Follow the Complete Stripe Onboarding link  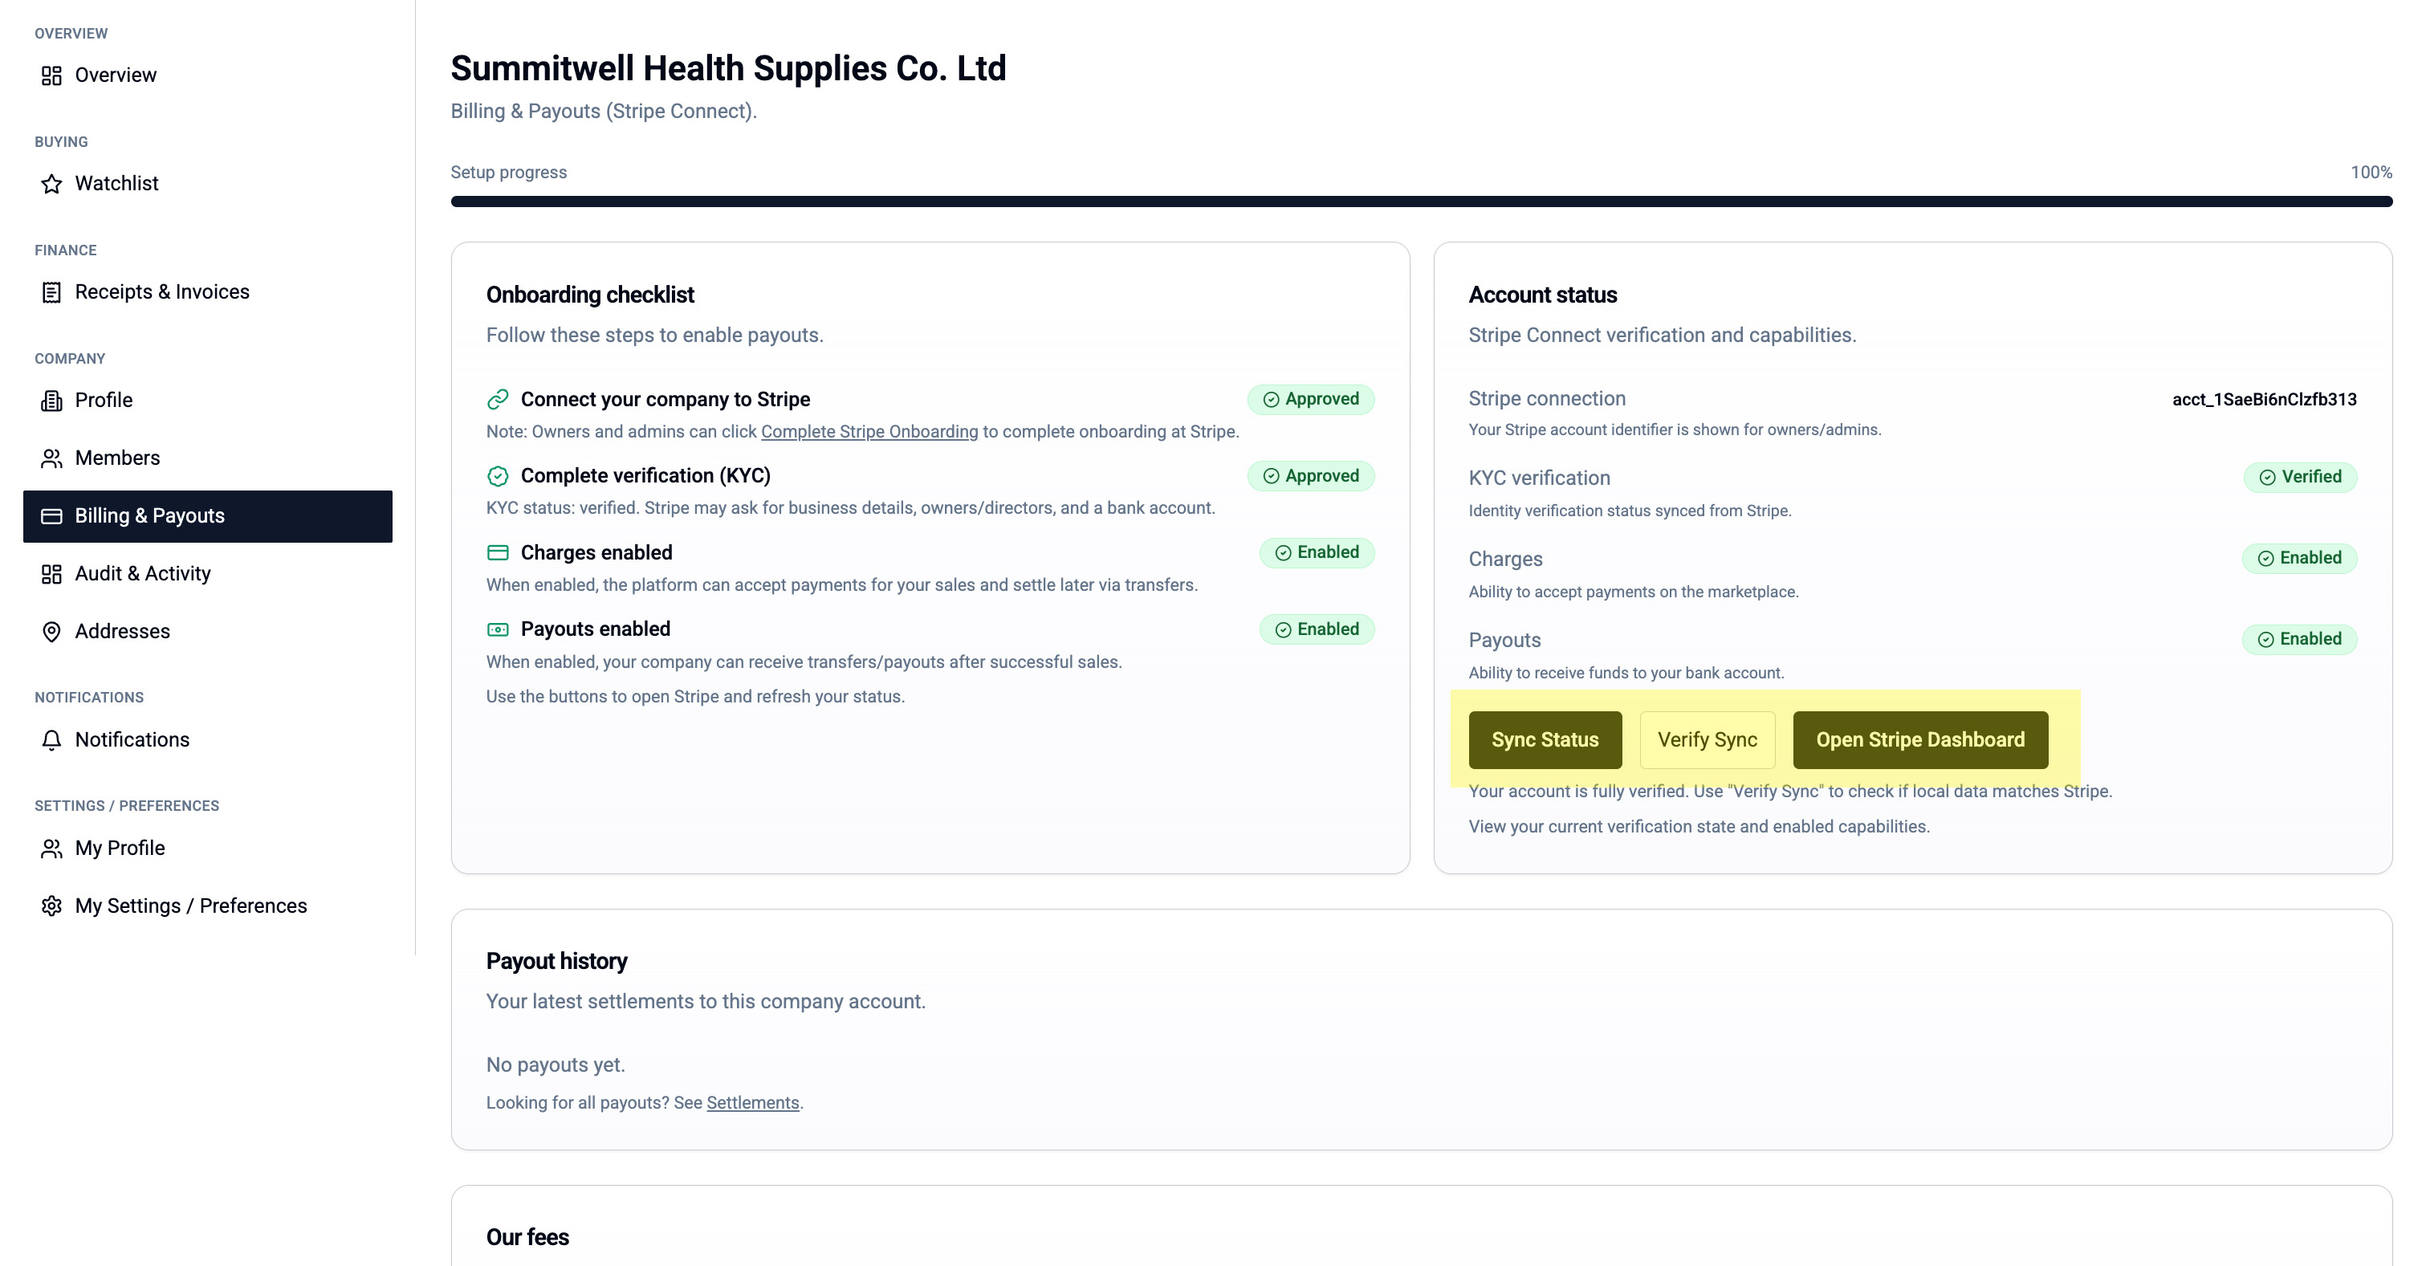(x=869, y=431)
